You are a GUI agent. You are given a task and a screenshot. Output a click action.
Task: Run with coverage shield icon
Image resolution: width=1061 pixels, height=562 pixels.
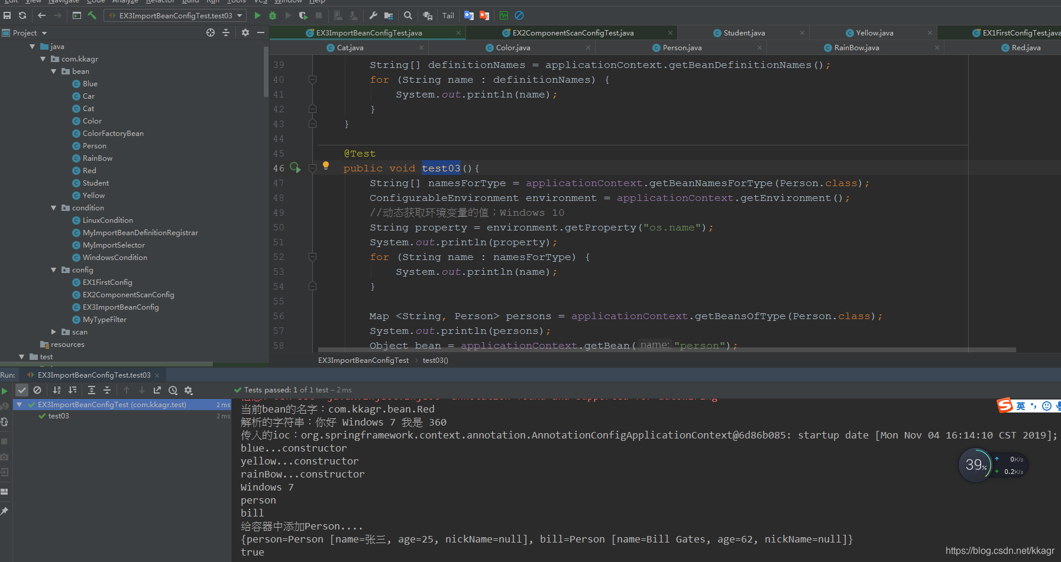point(303,15)
